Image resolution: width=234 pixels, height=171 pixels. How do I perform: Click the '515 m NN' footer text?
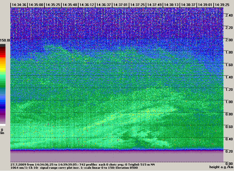(x=147, y=165)
